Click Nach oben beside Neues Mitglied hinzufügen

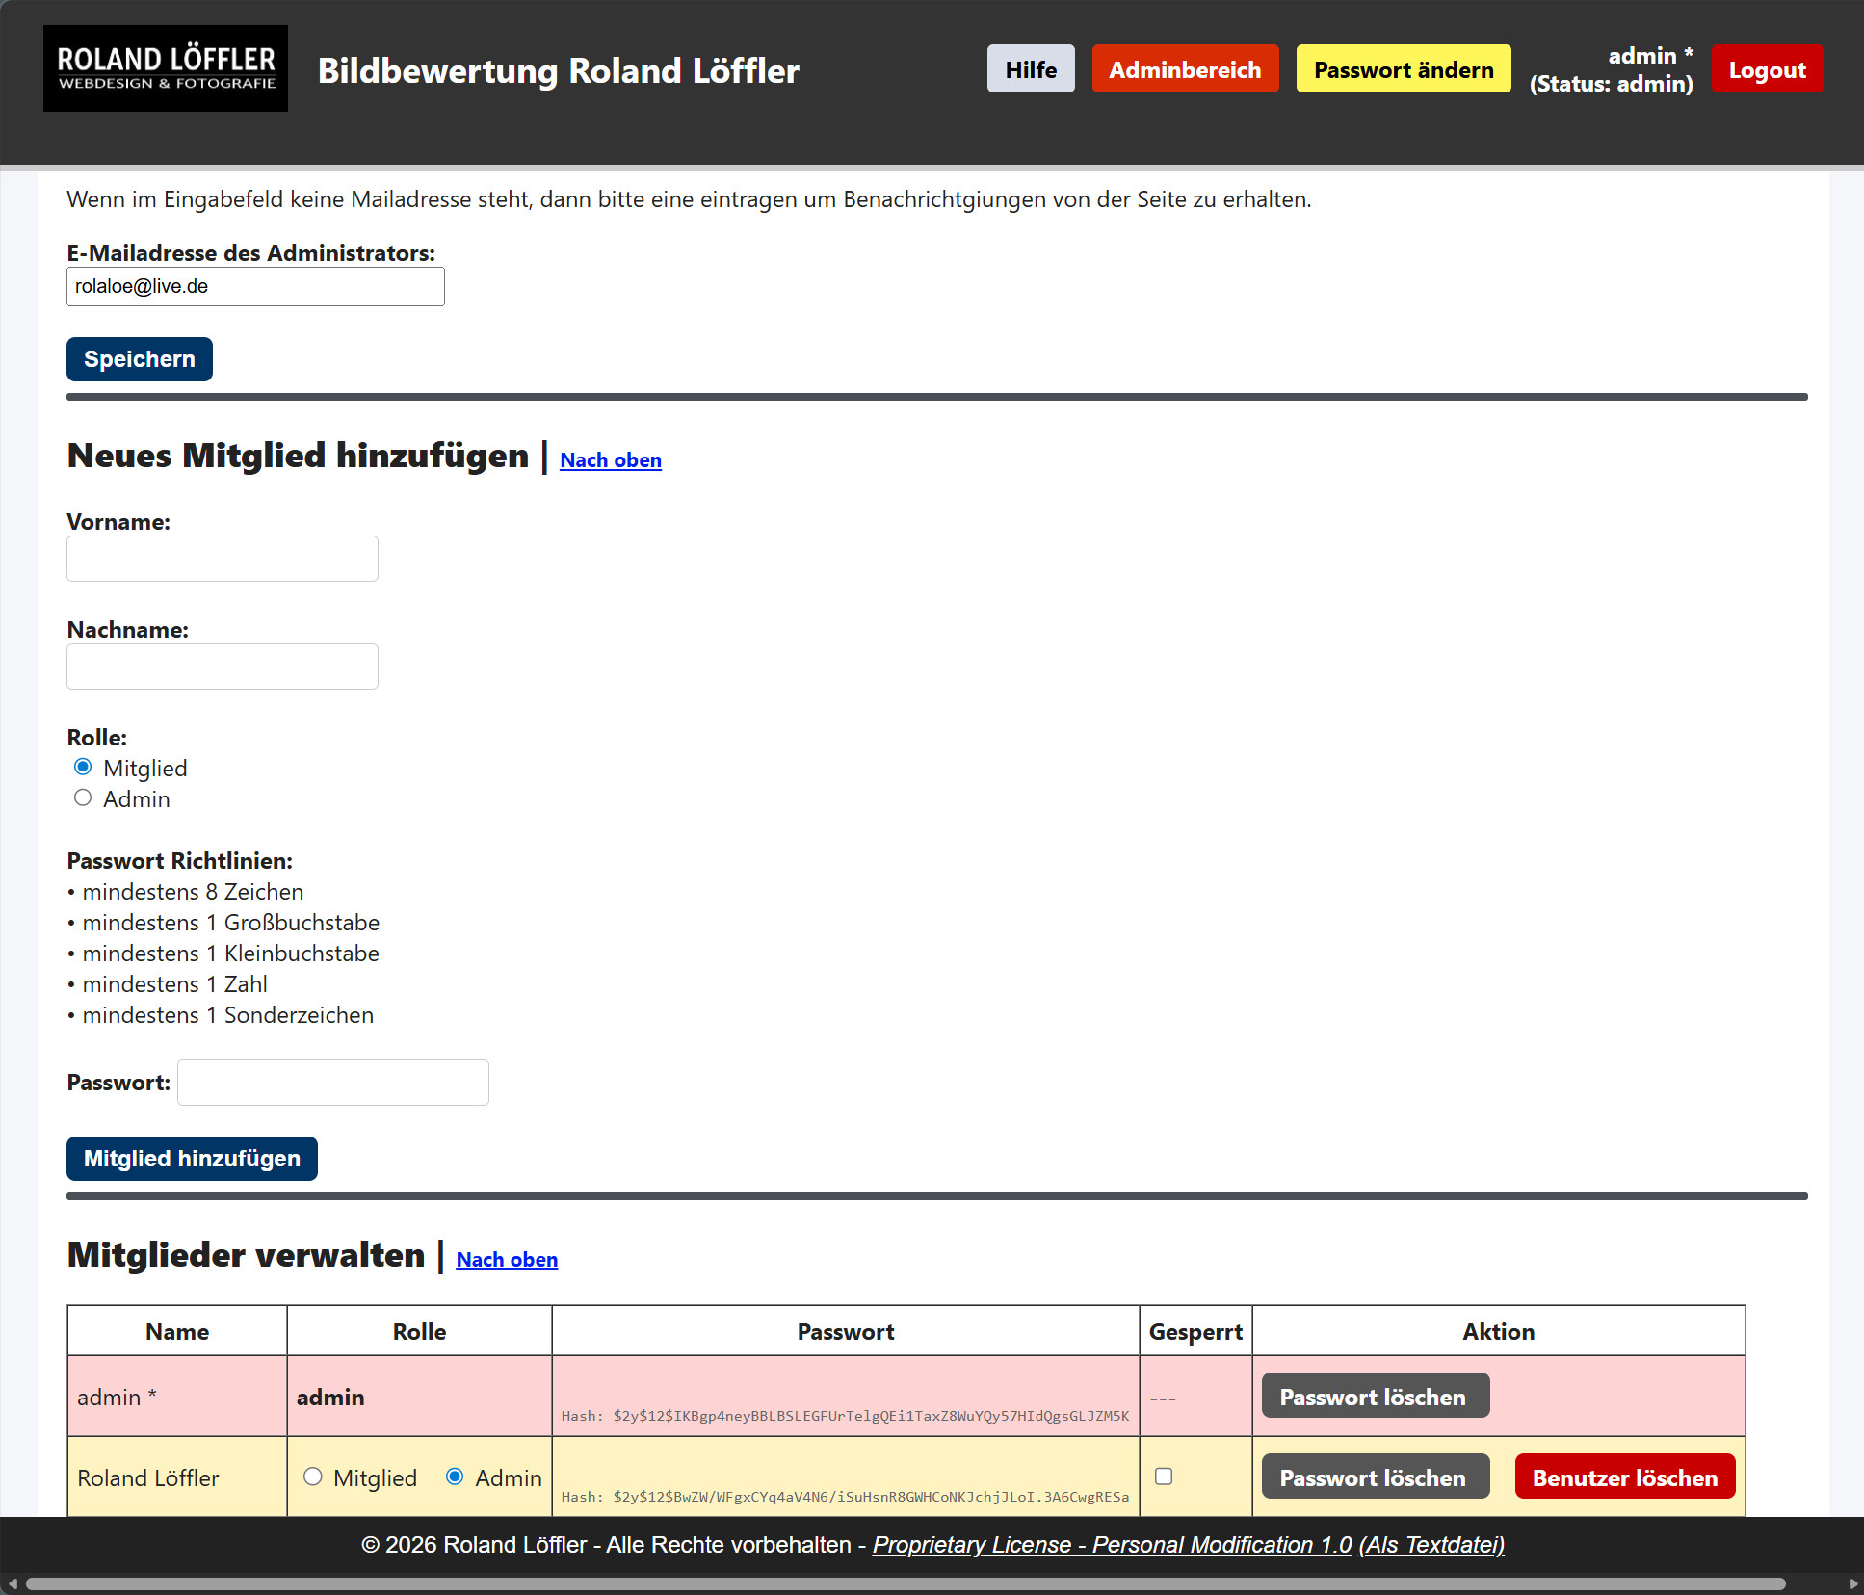[610, 460]
